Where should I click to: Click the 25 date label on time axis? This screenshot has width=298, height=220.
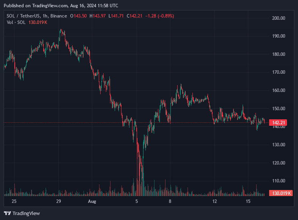(14, 201)
